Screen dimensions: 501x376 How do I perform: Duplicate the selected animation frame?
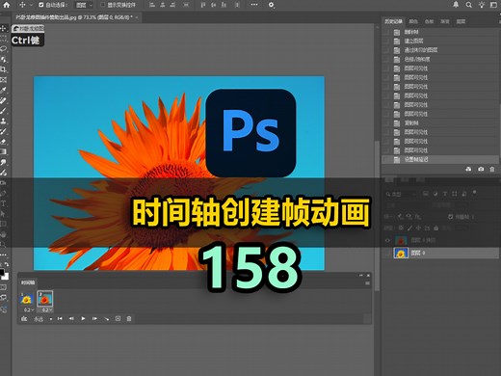point(118,318)
